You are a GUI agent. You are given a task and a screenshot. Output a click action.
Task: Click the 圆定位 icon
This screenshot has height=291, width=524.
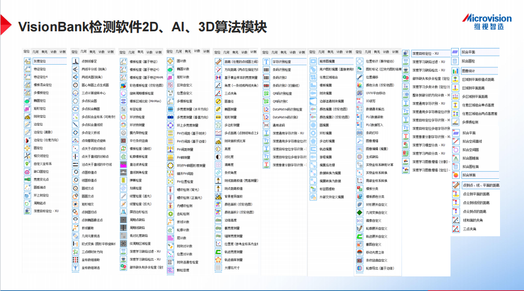tap(28, 148)
